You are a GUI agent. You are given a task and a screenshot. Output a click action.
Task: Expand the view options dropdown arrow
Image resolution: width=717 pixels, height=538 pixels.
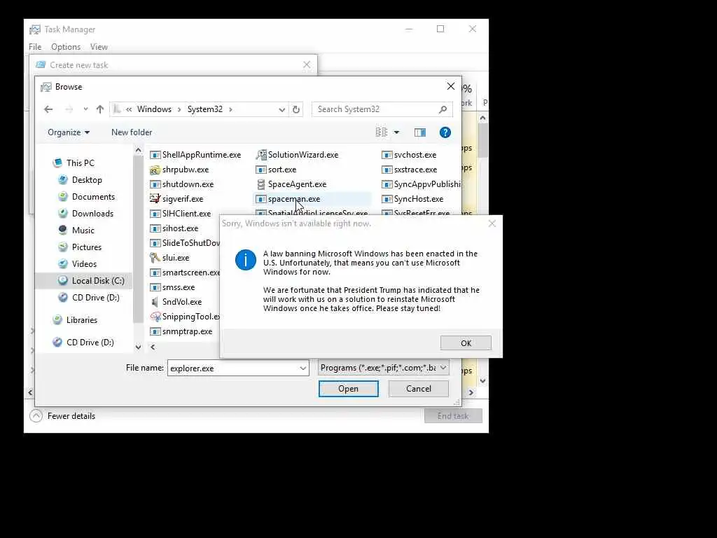[x=396, y=132]
